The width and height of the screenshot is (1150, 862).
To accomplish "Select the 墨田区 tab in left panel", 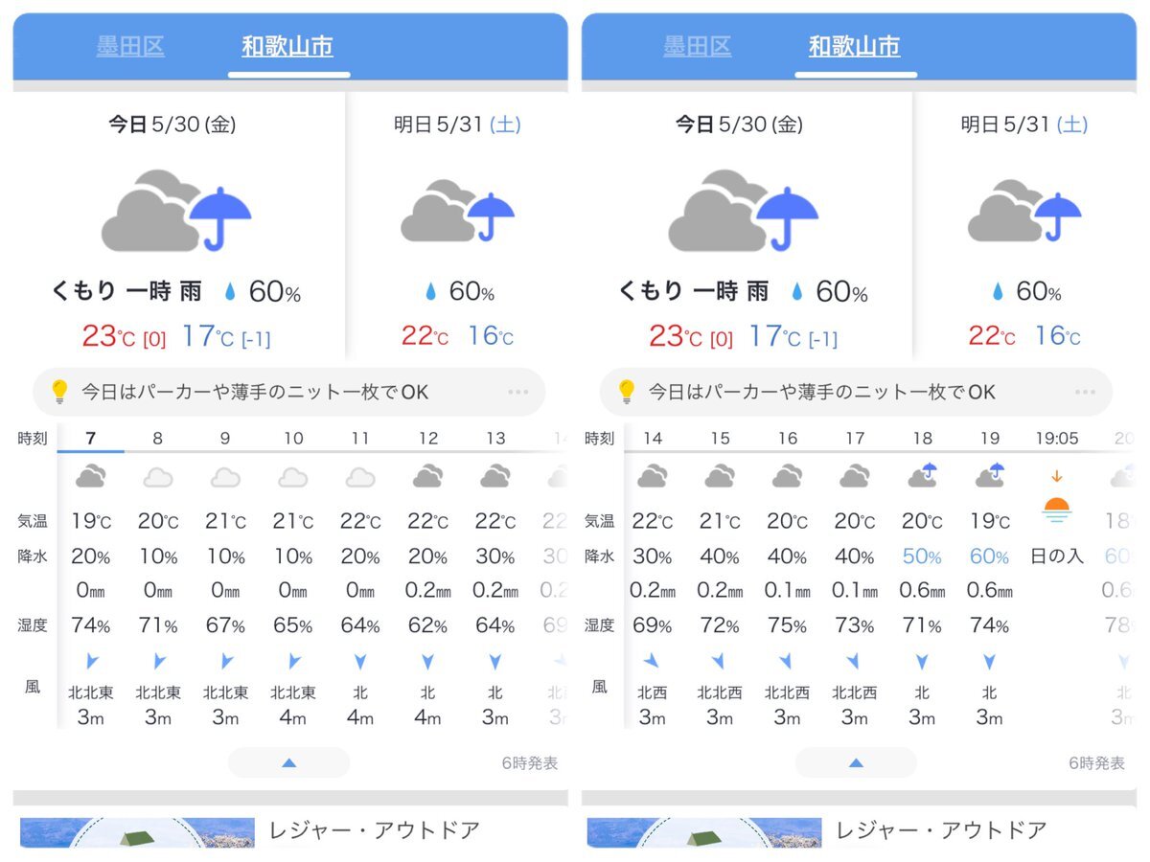I will pyautogui.click(x=130, y=46).
